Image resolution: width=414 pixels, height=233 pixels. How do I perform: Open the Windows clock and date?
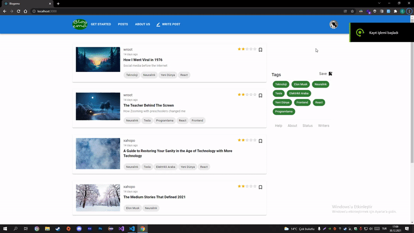click(x=395, y=228)
